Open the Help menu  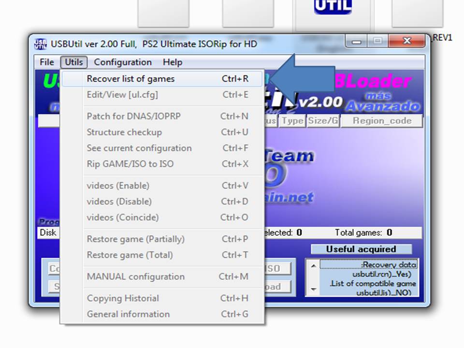pos(173,62)
